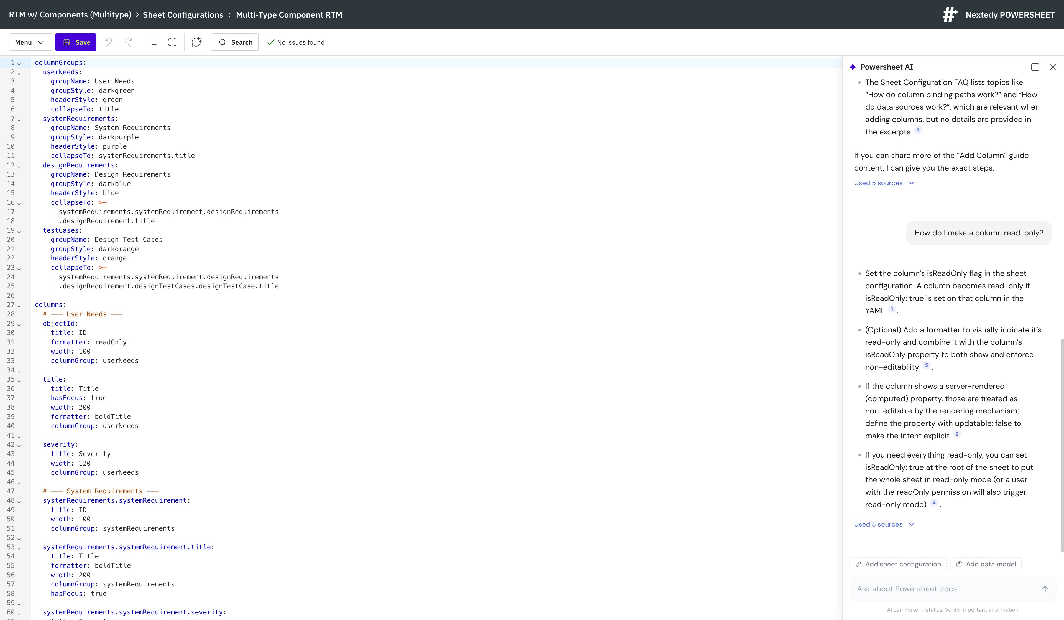1064x620 pixels.
Task: Open citation 5 after non-editability
Action: pyautogui.click(x=926, y=365)
